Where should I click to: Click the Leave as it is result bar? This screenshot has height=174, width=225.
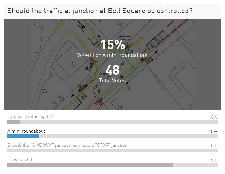click(90, 165)
